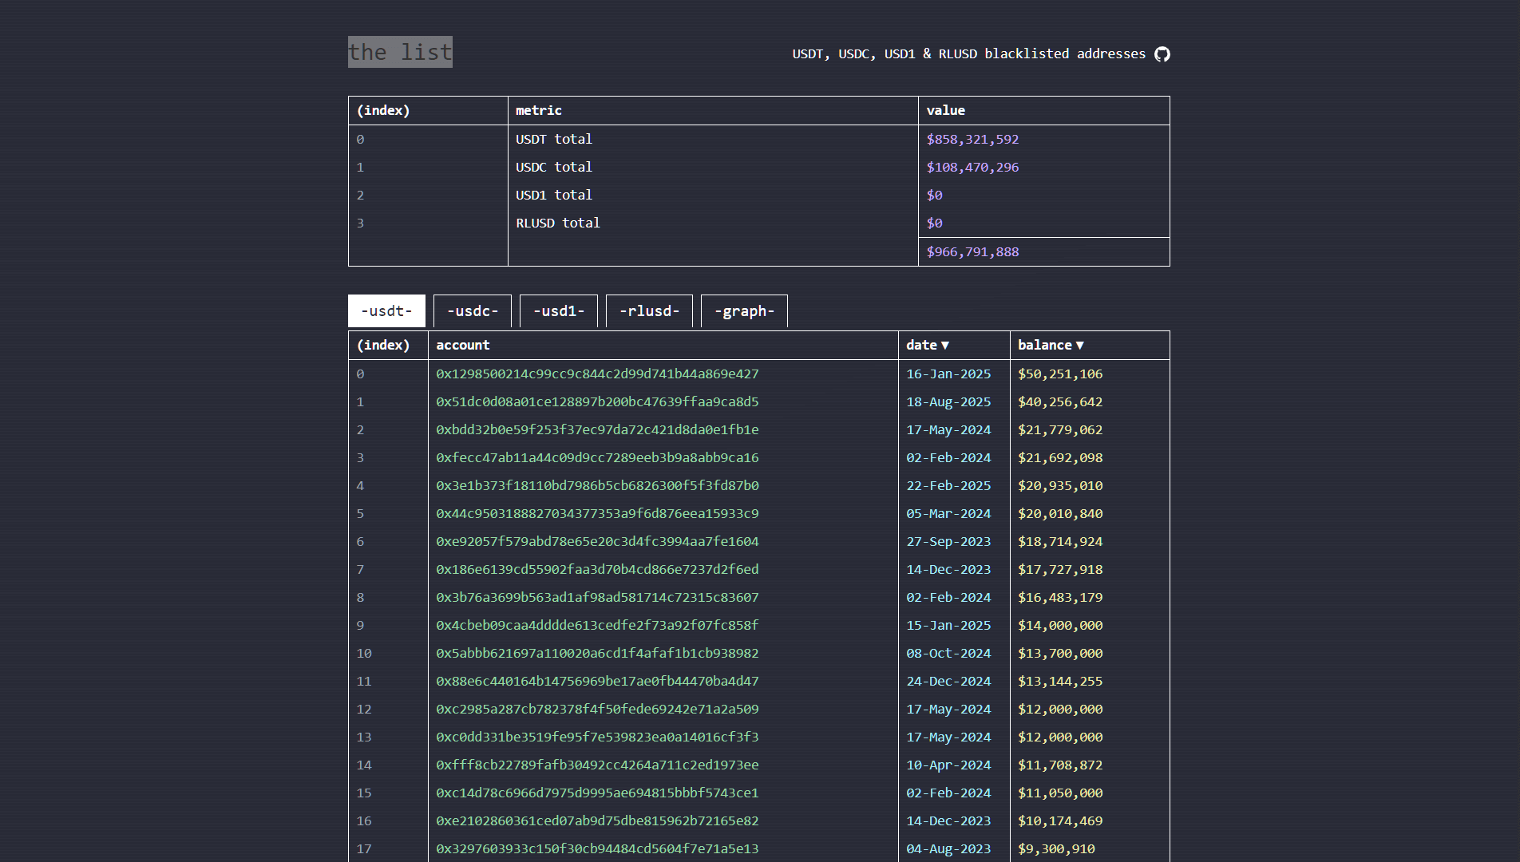Open account address starting 0x3e1b373f
This screenshot has height=862, width=1520.
[597, 486]
